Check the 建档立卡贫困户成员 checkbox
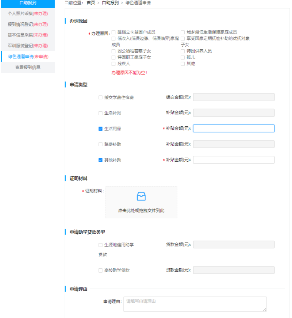This screenshot has height=318, width=292. (x=113, y=32)
